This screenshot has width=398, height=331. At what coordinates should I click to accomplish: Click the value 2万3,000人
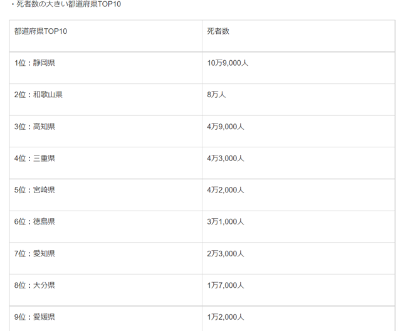226,254
